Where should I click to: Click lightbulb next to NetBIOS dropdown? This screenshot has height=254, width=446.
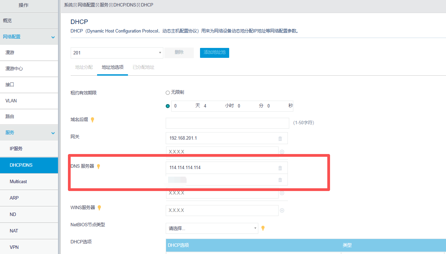(x=263, y=228)
